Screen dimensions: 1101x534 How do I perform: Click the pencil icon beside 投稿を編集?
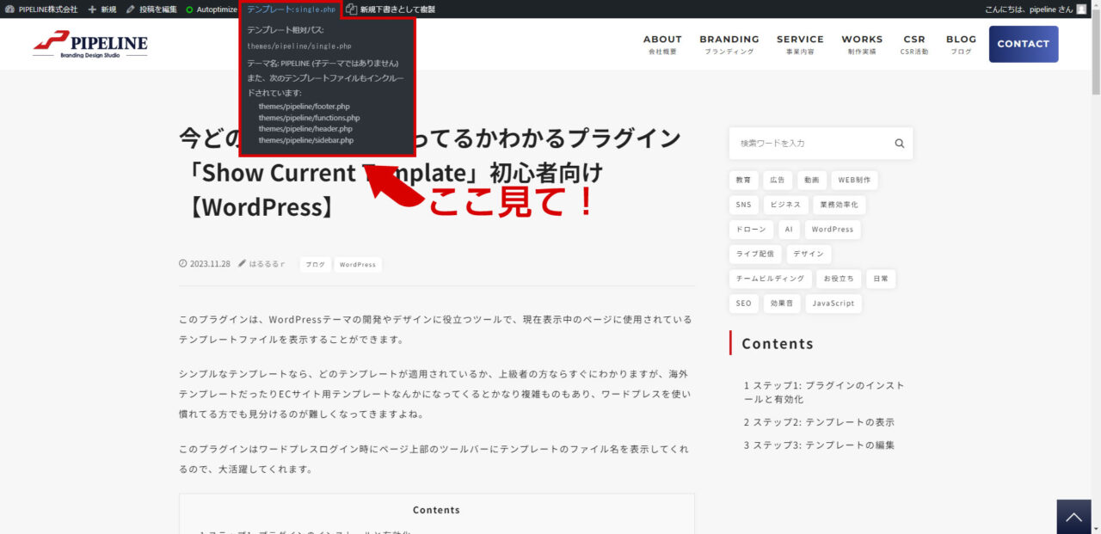point(131,9)
